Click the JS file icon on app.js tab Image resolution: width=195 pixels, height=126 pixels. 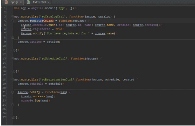(x=7, y=2)
